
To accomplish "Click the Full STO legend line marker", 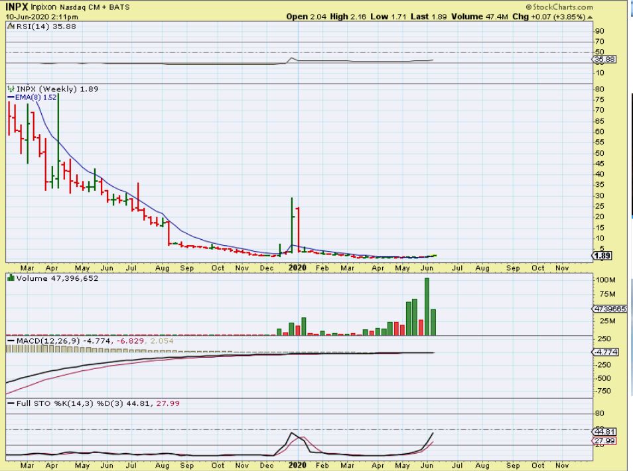I will click(10, 403).
